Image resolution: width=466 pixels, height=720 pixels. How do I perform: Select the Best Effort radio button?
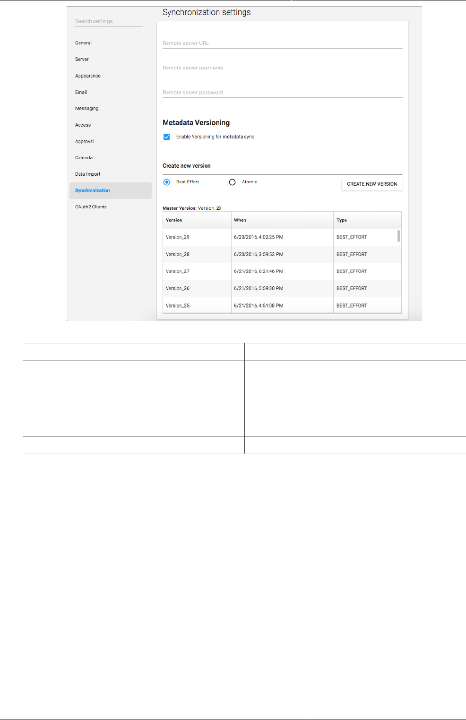pos(167,182)
